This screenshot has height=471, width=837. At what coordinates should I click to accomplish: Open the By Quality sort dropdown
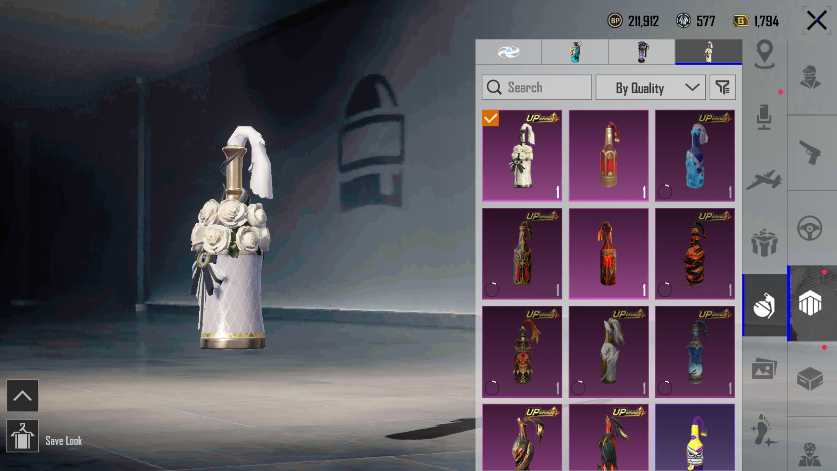tap(650, 87)
